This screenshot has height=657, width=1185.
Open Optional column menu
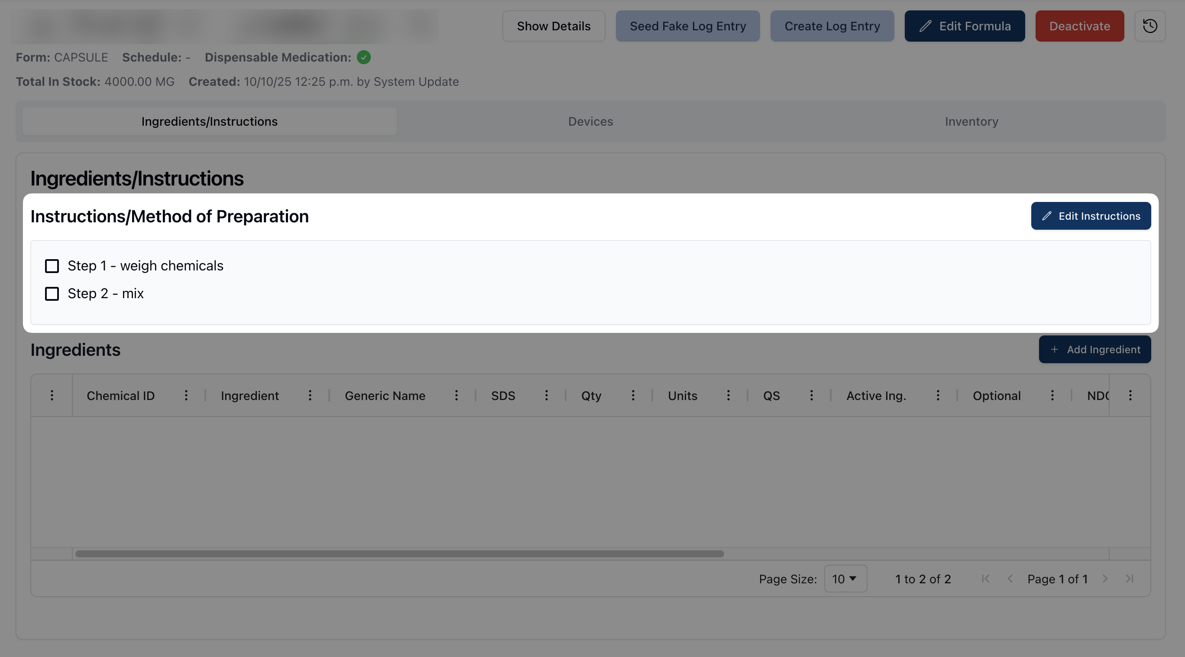(x=1052, y=396)
